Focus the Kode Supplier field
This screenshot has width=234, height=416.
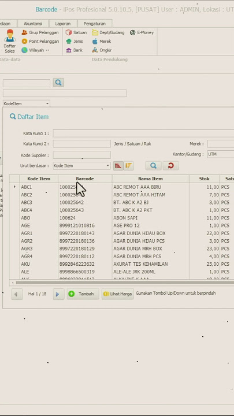coord(81,155)
